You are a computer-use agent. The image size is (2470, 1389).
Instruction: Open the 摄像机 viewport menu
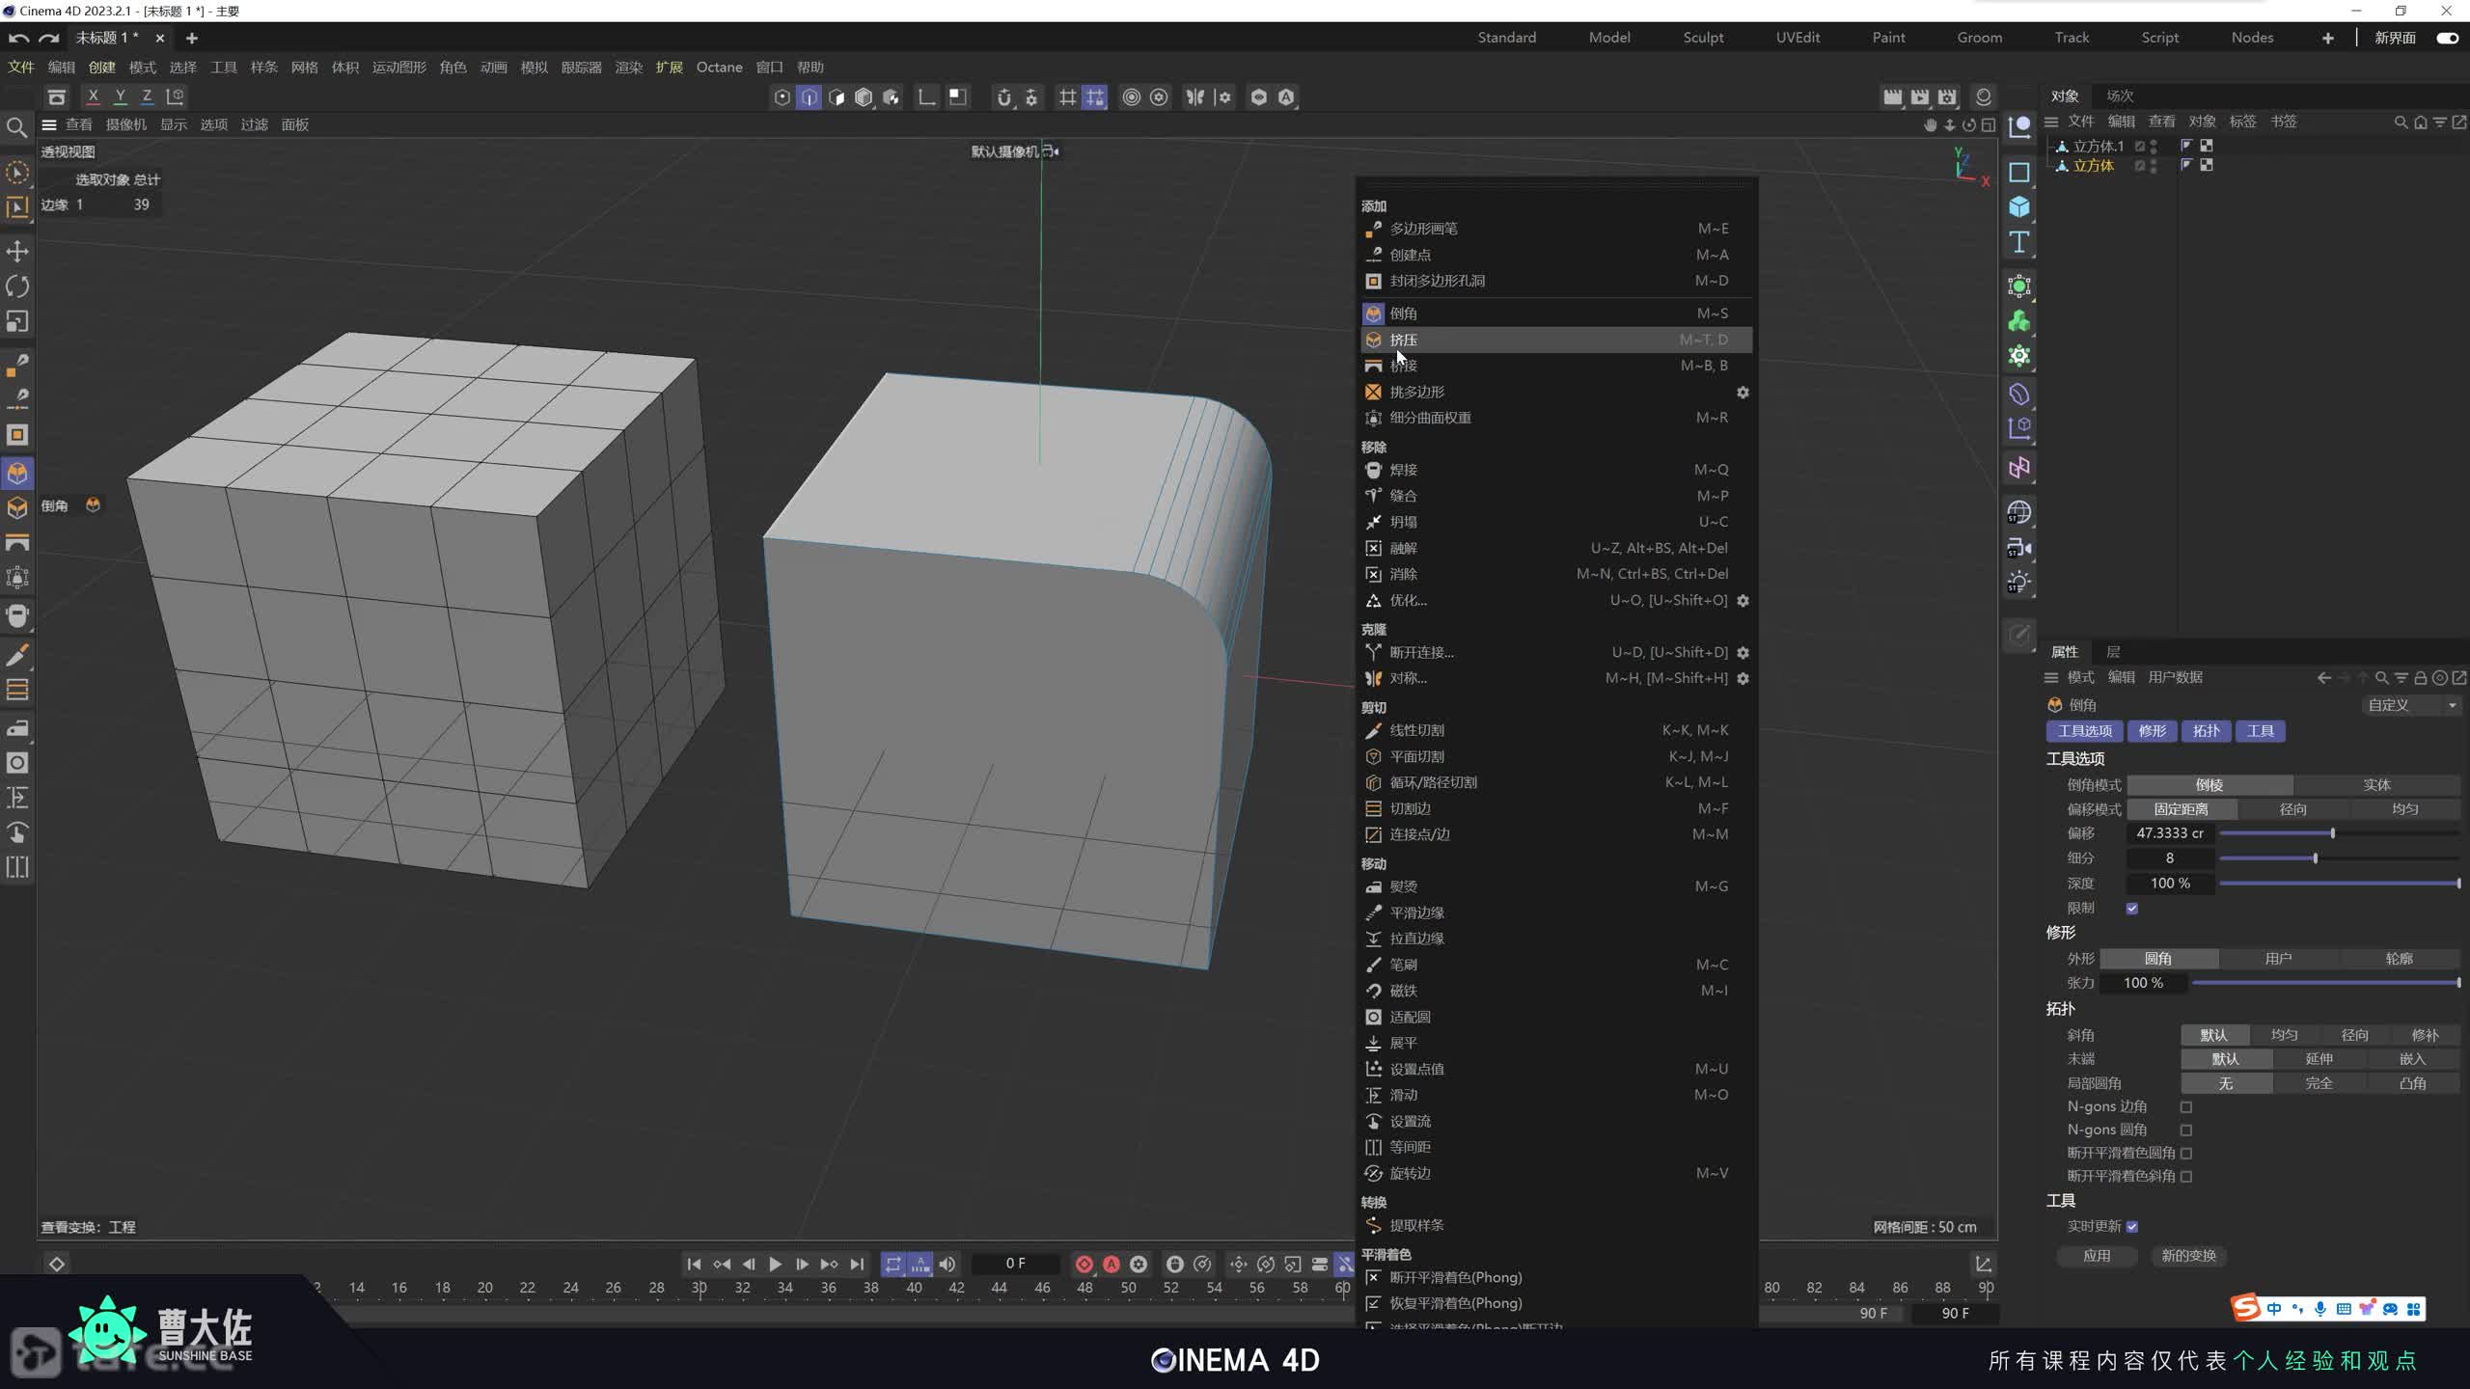point(125,124)
